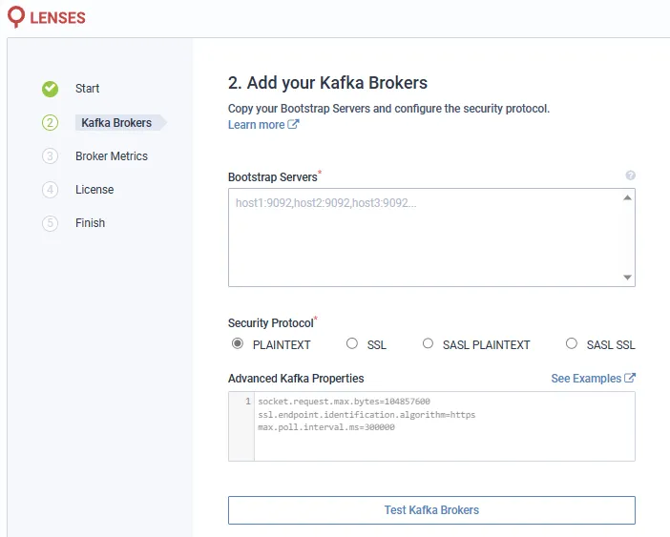670x537 pixels.
Task: Open the Broker Metrics step
Action: pyautogui.click(x=112, y=155)
